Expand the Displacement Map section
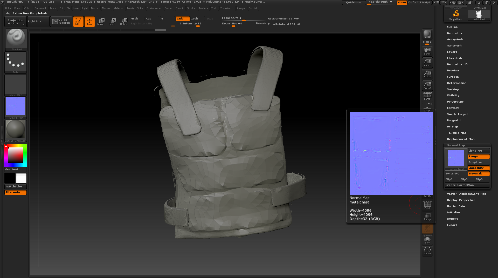The width and height of the screenshot is (498, 278). [461, 139]
